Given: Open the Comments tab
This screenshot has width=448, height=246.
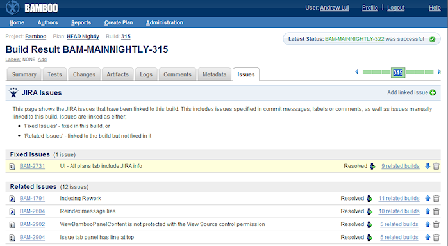Looking at the screenshot, I should [x=178, y=74].
